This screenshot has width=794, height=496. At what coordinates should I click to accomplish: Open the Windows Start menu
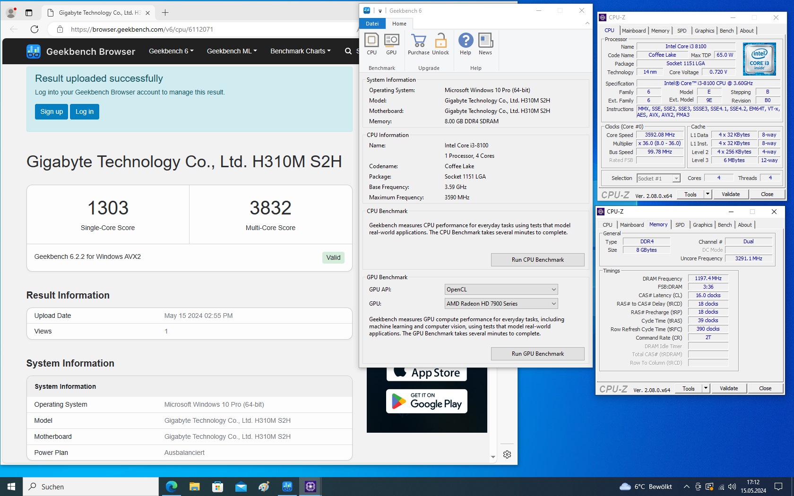pyautogui.click(x=11, y=487)
